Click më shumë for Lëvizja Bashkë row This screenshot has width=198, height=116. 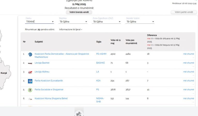pos(188,63)
